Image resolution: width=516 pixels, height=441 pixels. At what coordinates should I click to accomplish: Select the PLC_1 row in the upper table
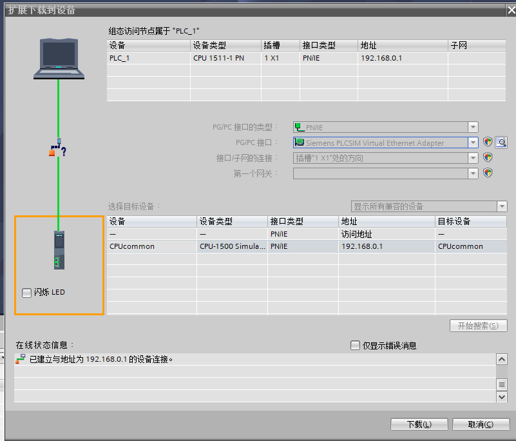[306, 58]
